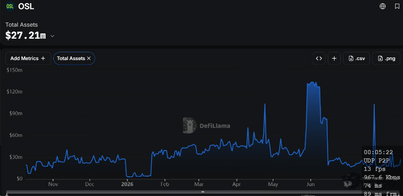
Task: Open the embed code button
Action: [x=319, y=59]
